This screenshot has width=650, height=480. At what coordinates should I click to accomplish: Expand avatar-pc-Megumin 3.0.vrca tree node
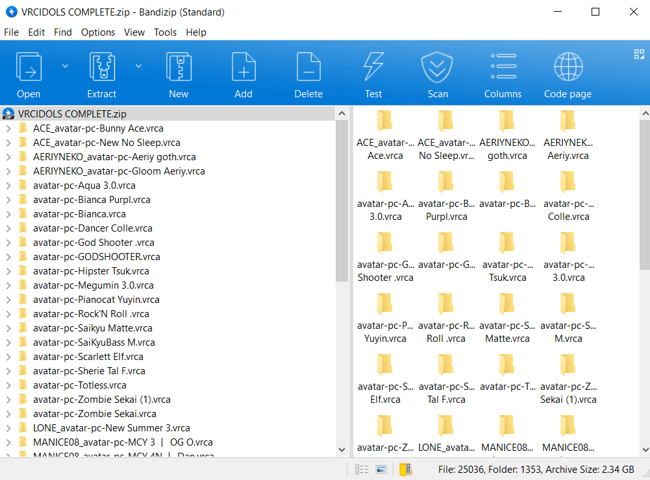(8, 285)
